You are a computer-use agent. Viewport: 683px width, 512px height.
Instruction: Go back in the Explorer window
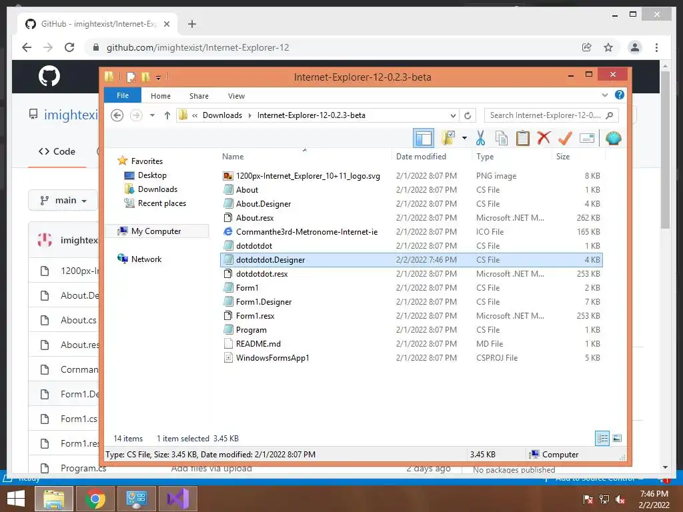[x=117, y=115]
